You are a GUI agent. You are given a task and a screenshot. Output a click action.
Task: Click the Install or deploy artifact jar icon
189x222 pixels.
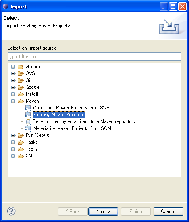tap(28, 121)
